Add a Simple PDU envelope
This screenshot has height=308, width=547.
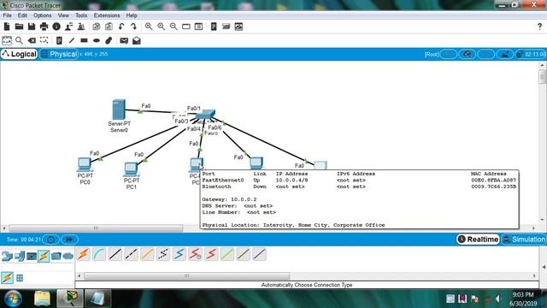(x=124, y=40)
